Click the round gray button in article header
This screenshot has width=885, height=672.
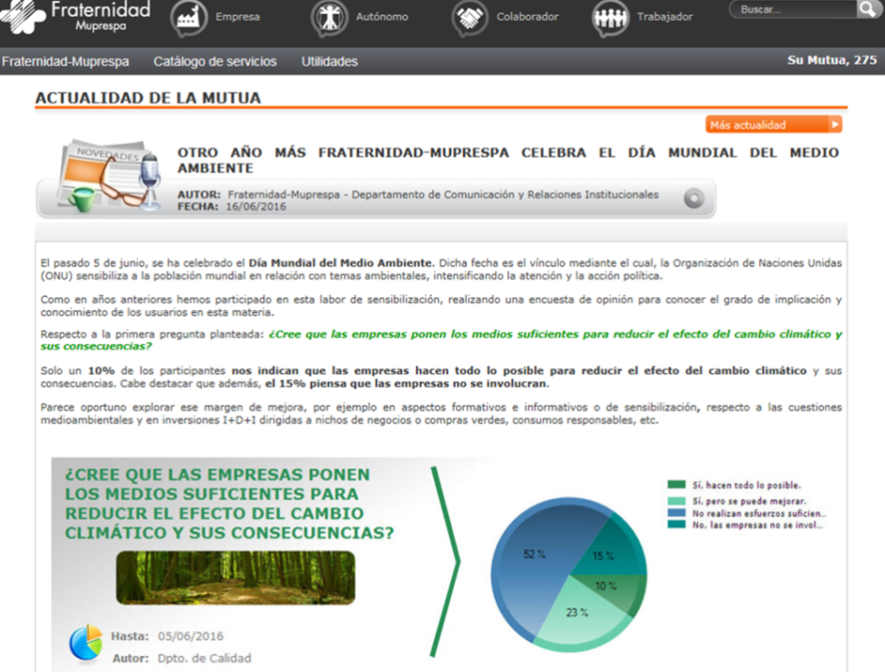pos(693,199)
